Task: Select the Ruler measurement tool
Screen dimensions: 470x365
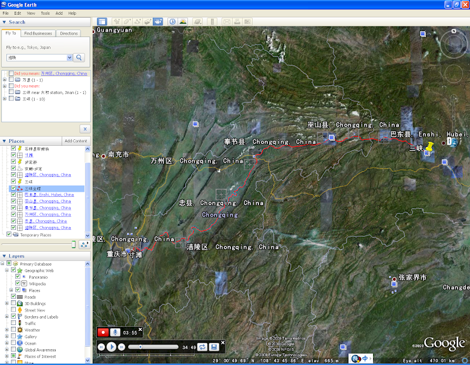Action: point(212,22)
